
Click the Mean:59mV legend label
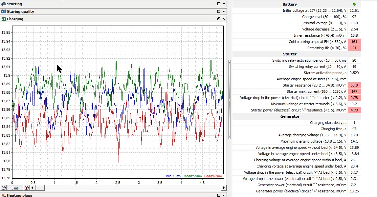[x=193, y=176]
